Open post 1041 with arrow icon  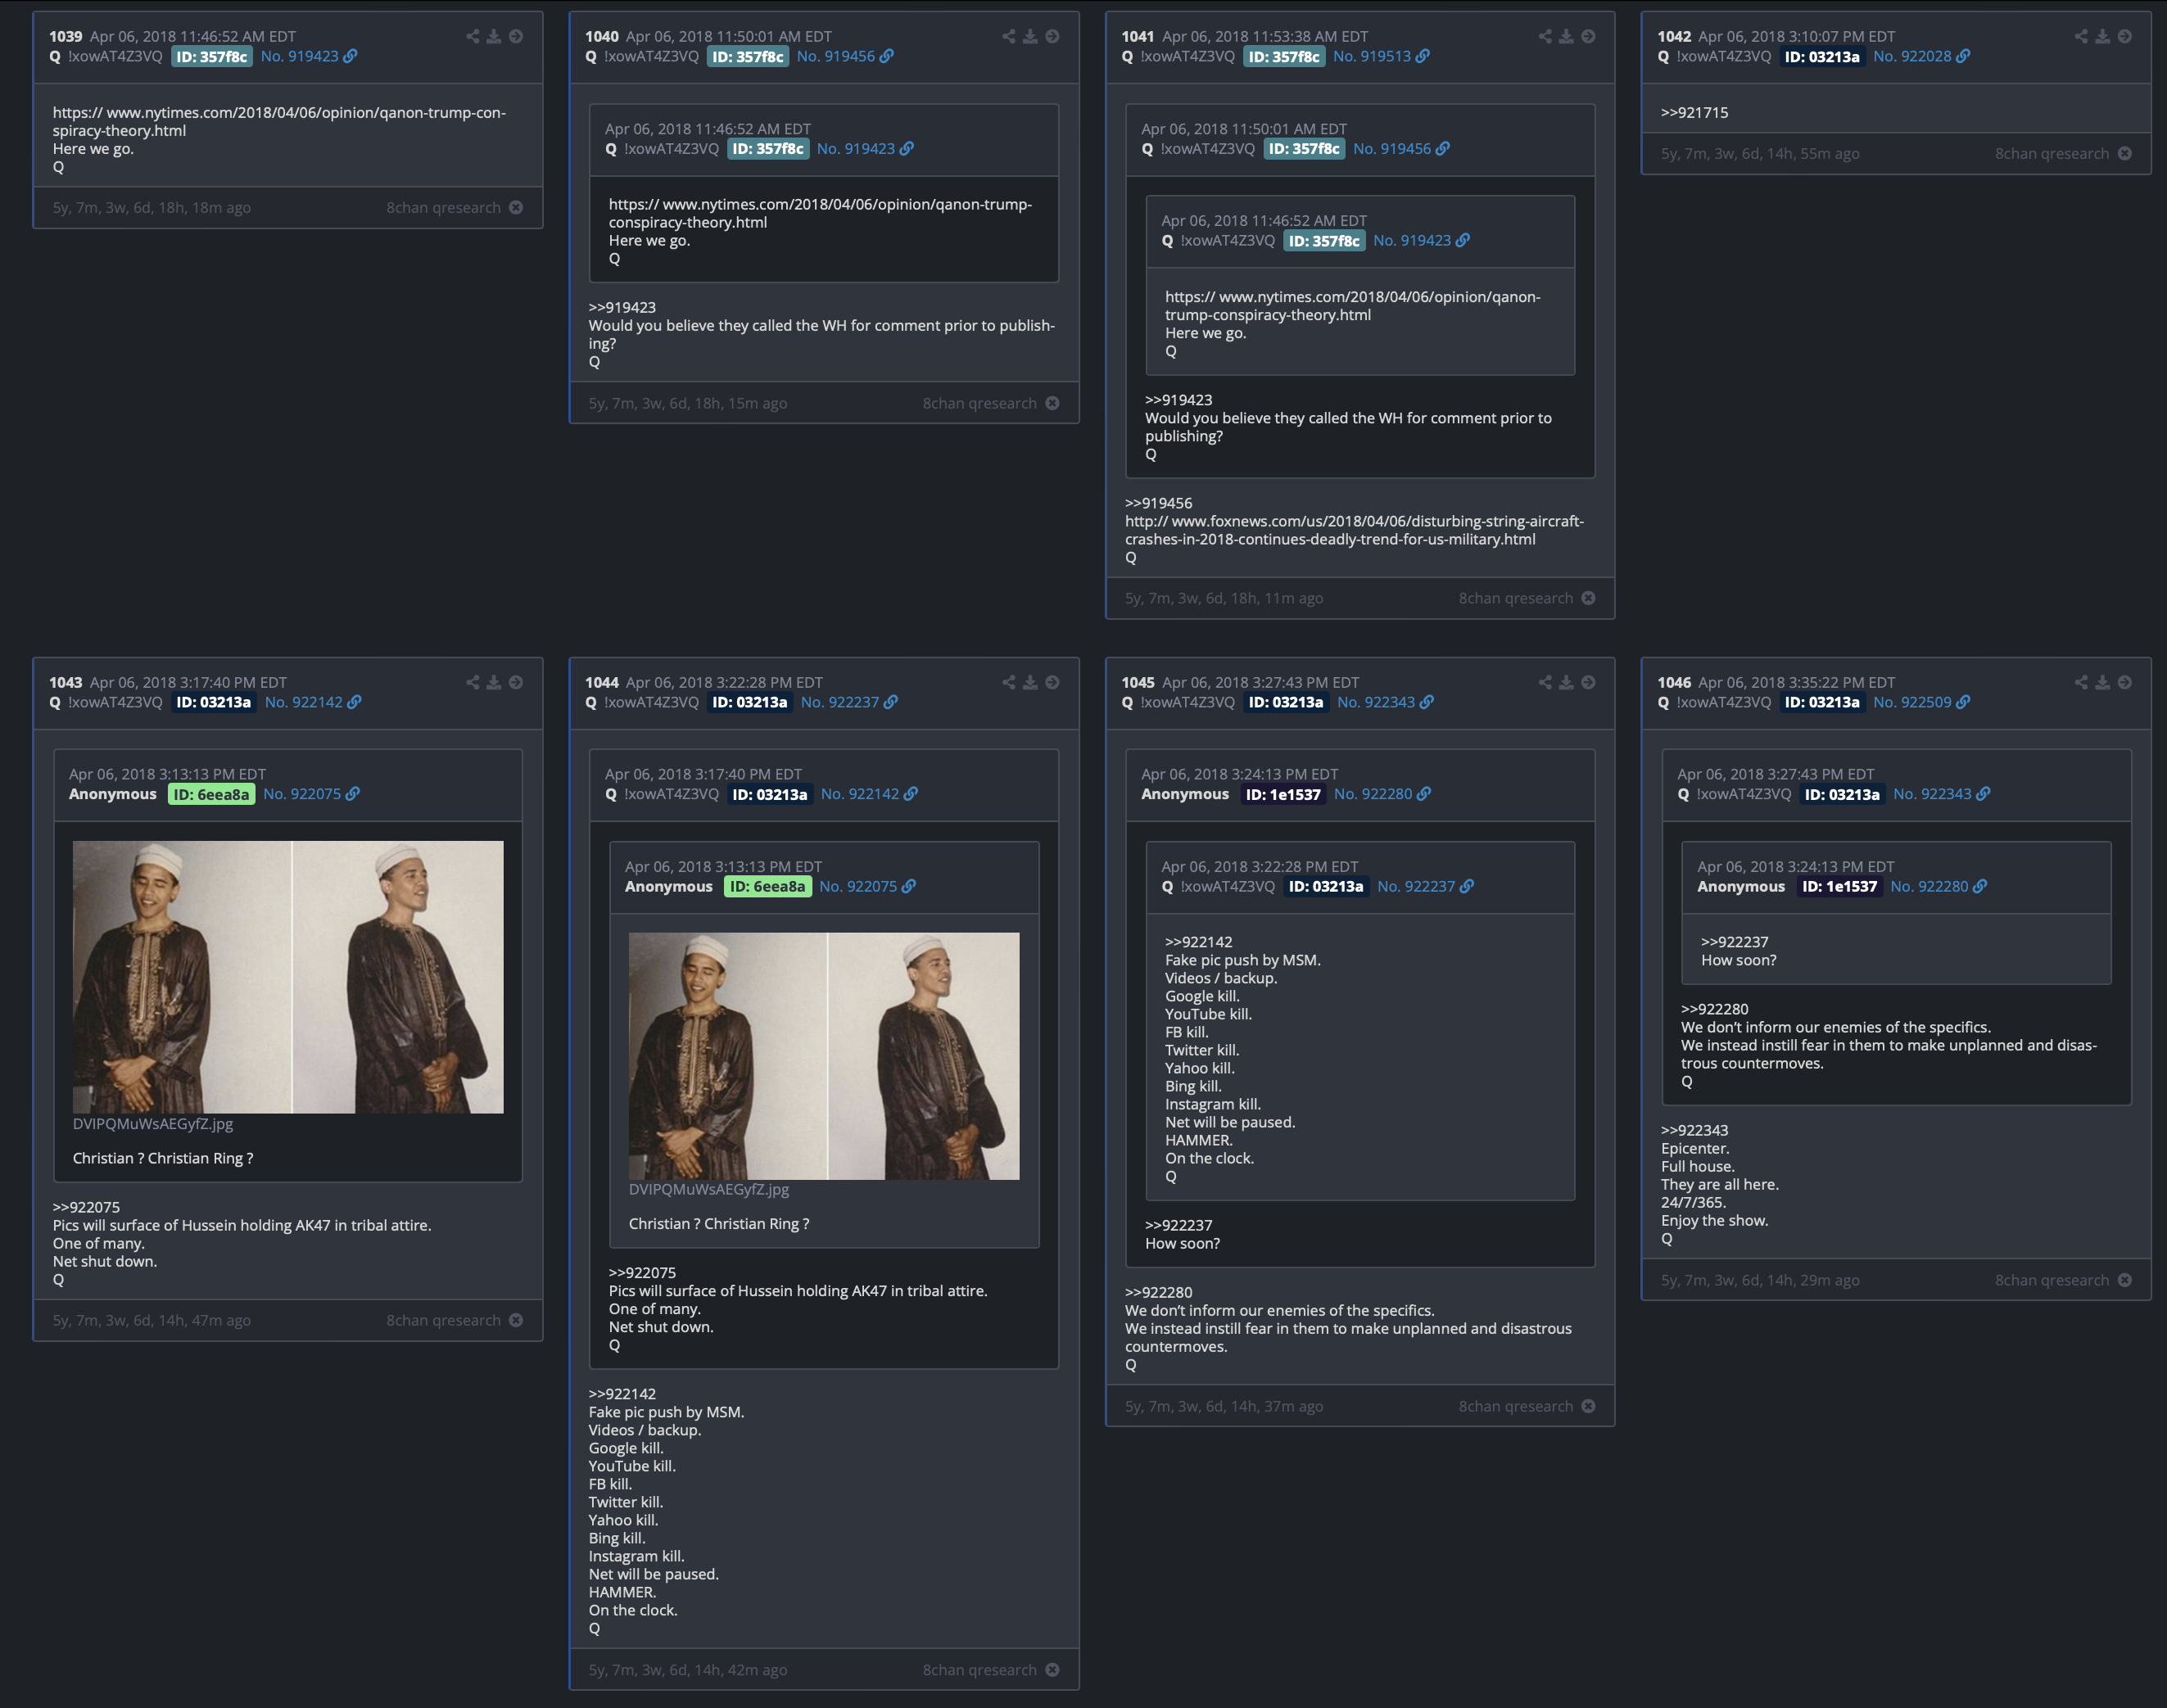[1588, 36]
